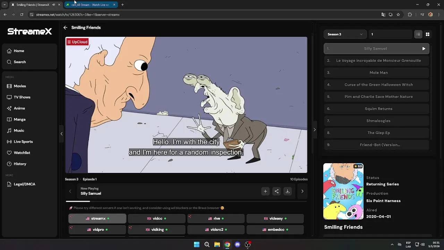Screen dimensions: 444x250
Task: Click the download icon under the player
Action: [288, 191]
